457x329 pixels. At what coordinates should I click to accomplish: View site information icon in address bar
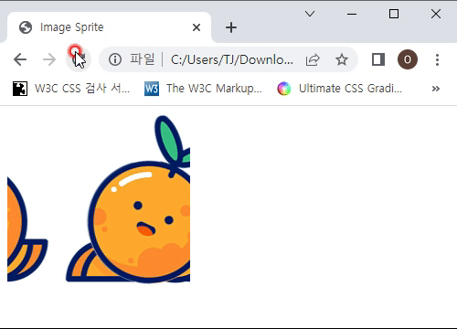pos(115,59)
